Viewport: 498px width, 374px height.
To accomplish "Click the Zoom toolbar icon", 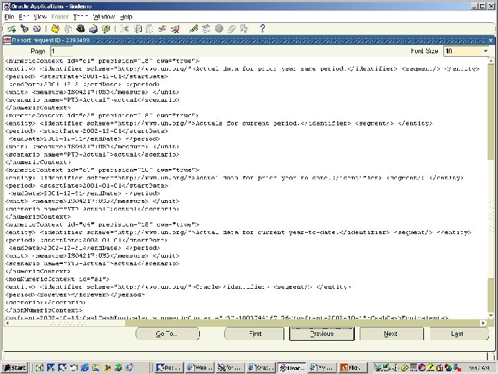I will 206,29.
